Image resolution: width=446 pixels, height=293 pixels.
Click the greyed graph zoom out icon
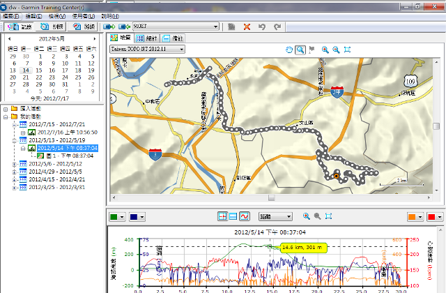tap(318, 216)
